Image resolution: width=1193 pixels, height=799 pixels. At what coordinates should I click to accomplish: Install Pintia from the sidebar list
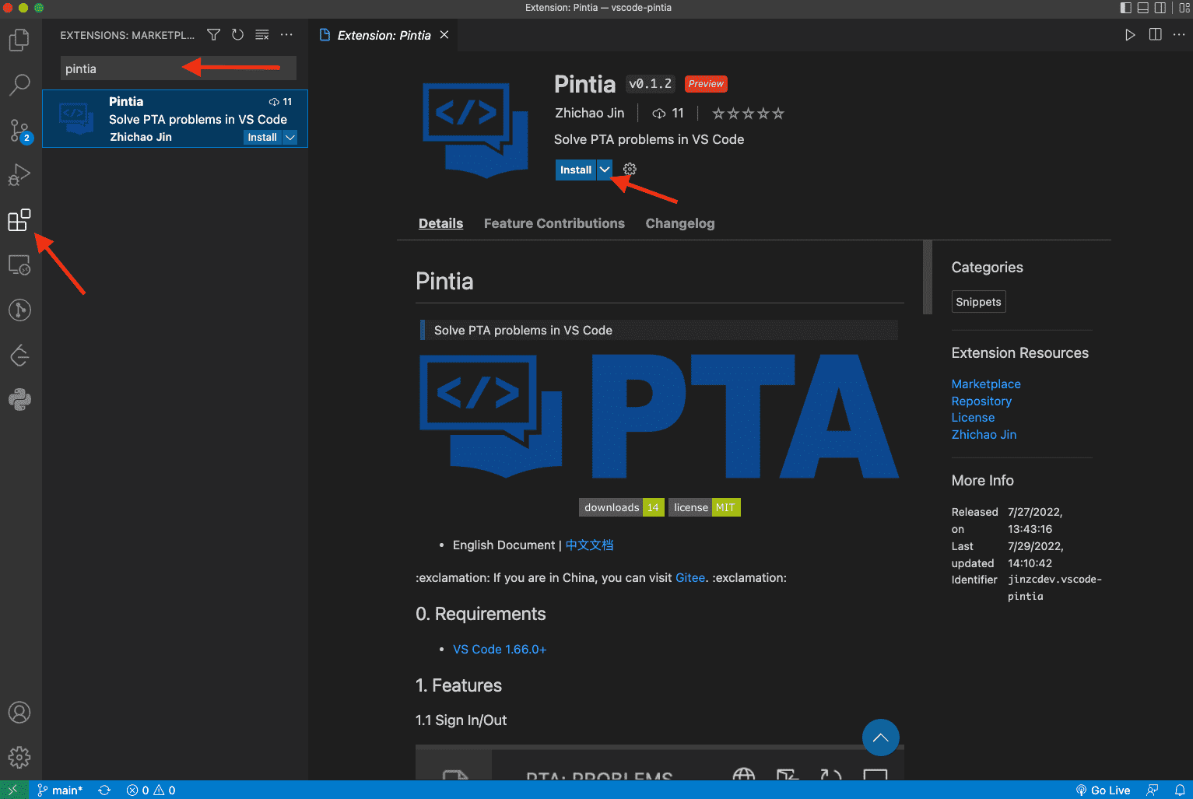click(x=262, y=137)
